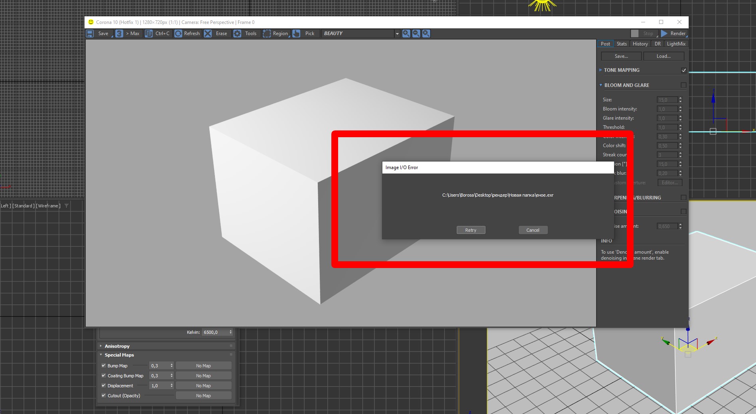The height and width of the screenshot is (414, 756).
Task: Copy render with Ctrl+C icon
Action: pos(148,34)
